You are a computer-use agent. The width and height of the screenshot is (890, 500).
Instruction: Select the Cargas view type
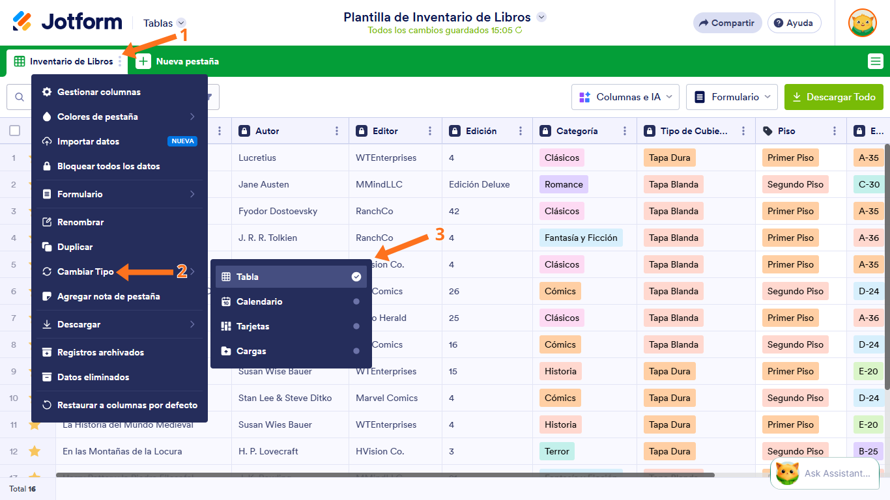point(291,351)
